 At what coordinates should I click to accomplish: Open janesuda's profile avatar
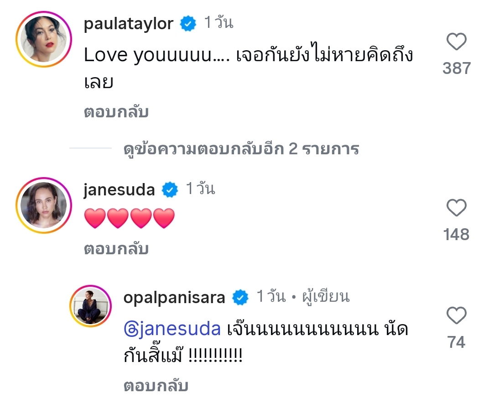[44, 205]
